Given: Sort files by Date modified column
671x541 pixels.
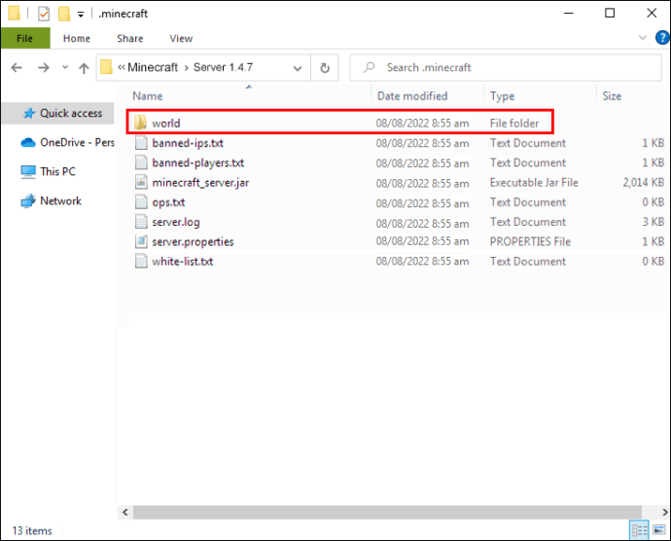Looking at the screenshot, I should tap(412, 96).
